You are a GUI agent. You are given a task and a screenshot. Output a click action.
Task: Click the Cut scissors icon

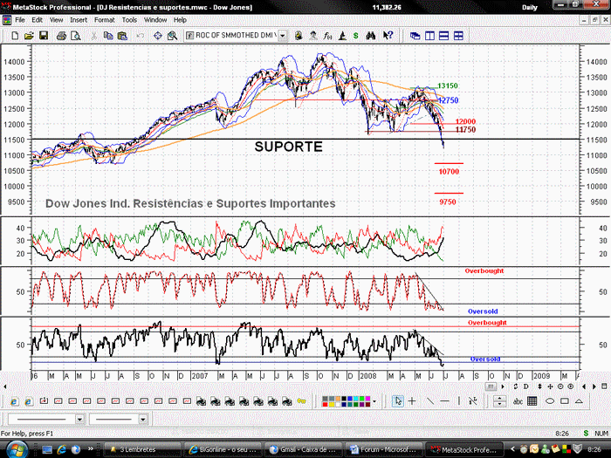(x=93, y=36)
